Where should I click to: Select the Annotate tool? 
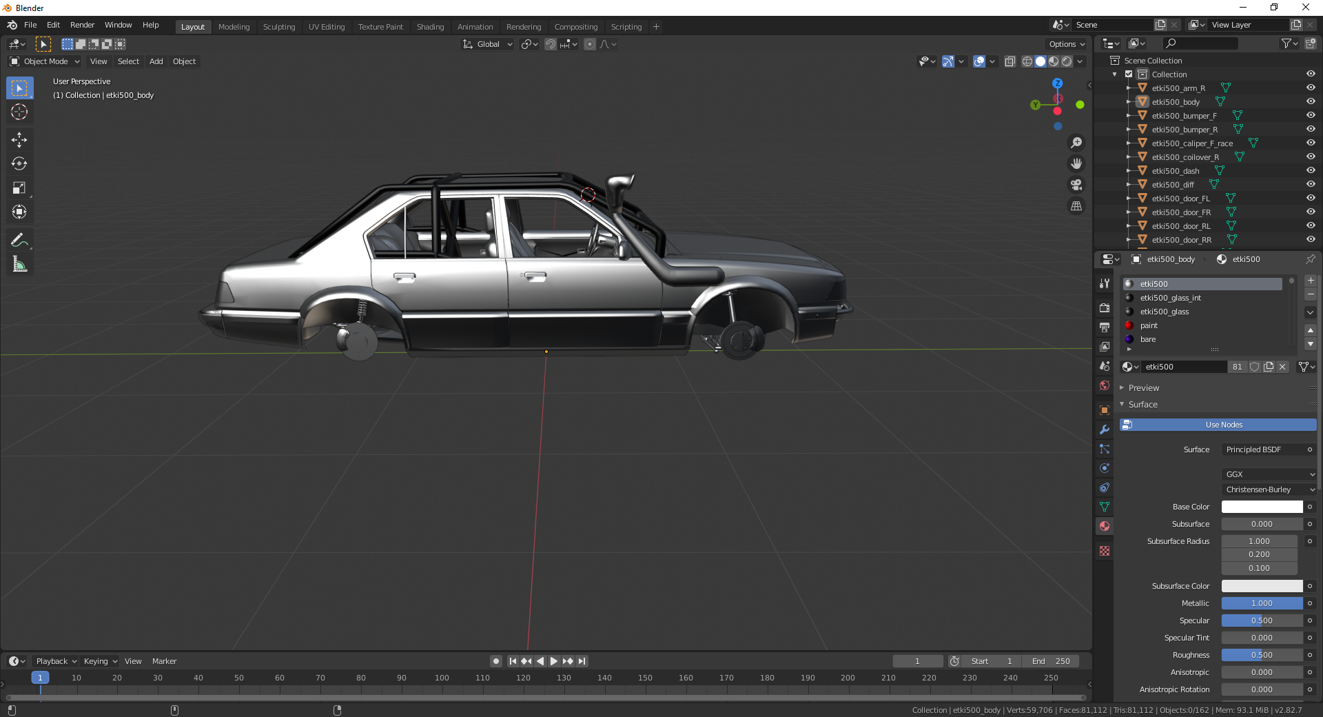[19, 240]
